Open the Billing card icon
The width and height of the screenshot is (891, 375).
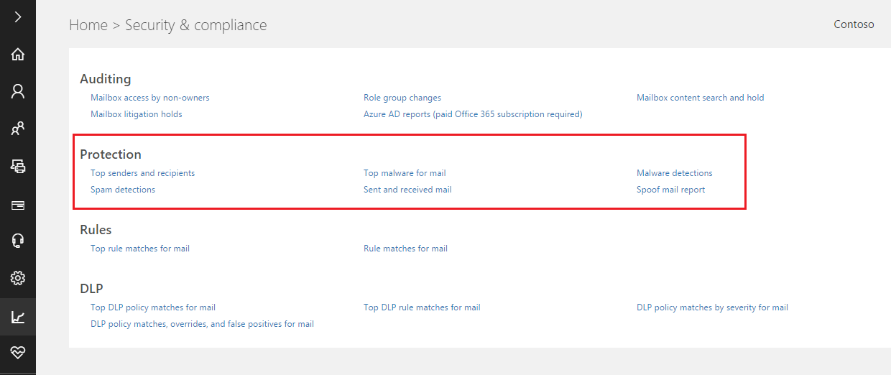[x=18, y=205]
